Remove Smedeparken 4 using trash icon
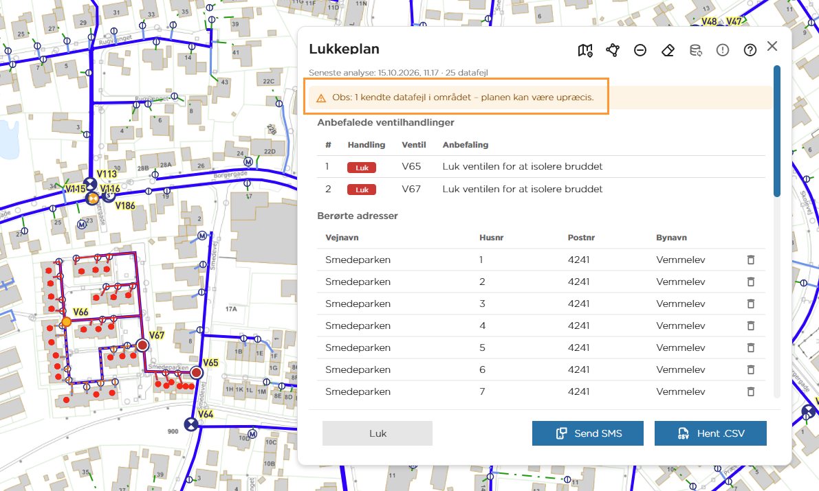This screenshot has height=491, width=819. click(750, 326)
